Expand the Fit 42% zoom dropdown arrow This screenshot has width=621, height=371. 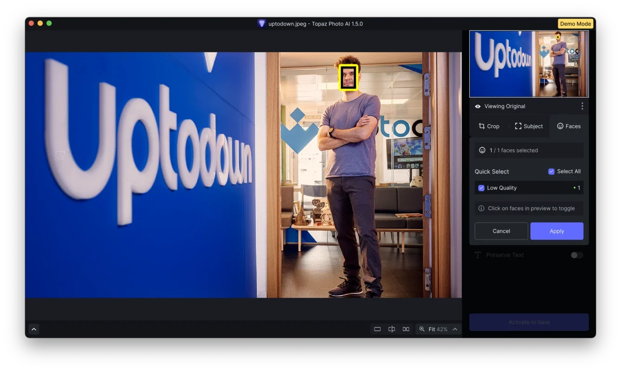455,329
